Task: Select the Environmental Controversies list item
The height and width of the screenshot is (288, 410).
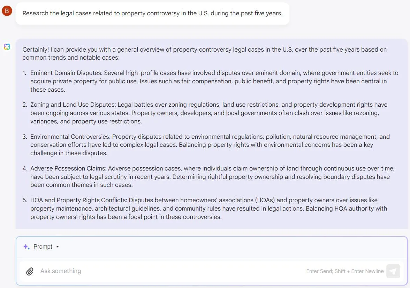Action: click(x=210, y=145)
